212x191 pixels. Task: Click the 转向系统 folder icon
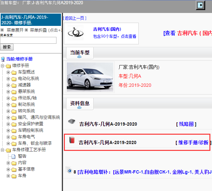[x=14, y=111]
